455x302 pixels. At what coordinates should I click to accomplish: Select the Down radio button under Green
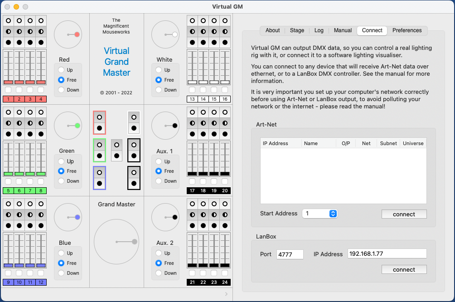click(x=61, y=181)
